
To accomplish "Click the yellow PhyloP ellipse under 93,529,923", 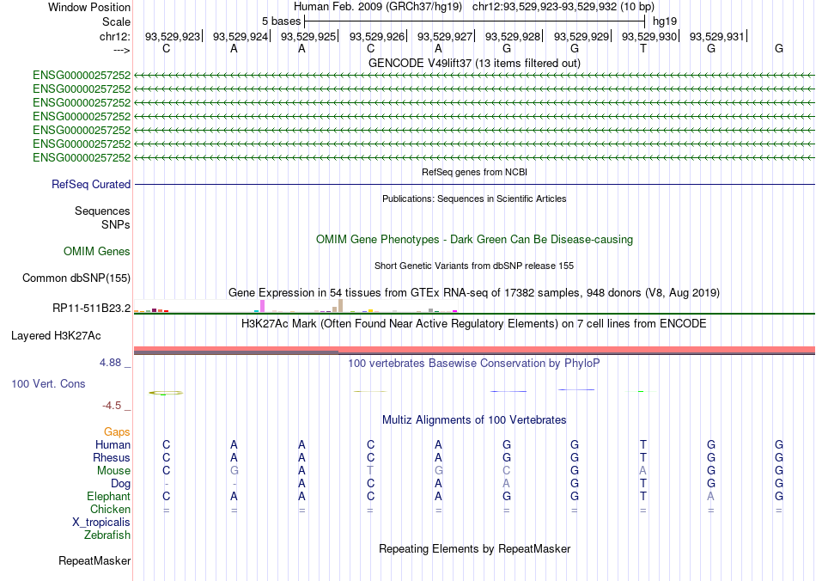I will point(166,393).
